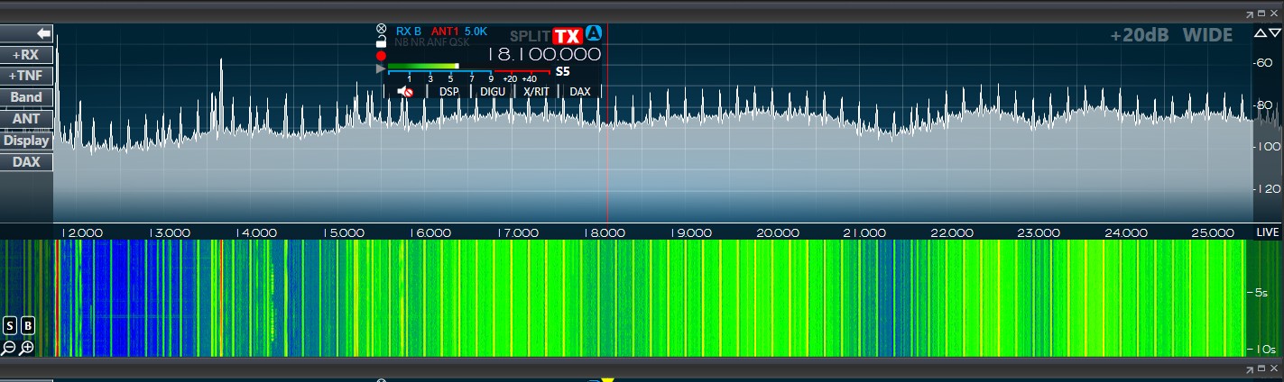Toggle the red TX indicator on slice

[x=567, y=36]
